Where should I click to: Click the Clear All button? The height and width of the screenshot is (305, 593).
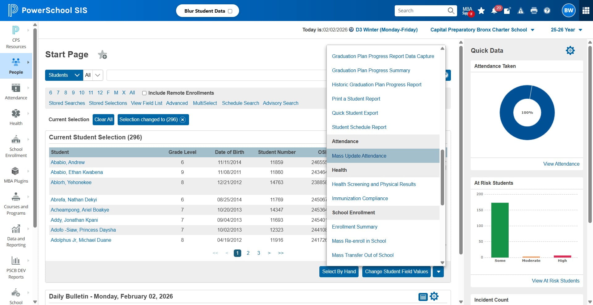[x=103, y=120]
